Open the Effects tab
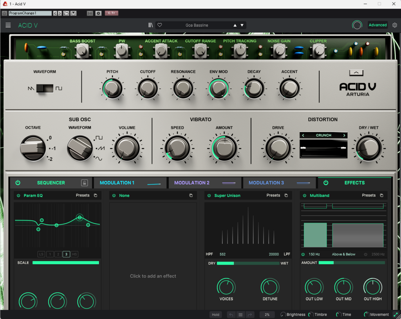The height and width of the screenshot is (319, 401). tap(354, 183)
